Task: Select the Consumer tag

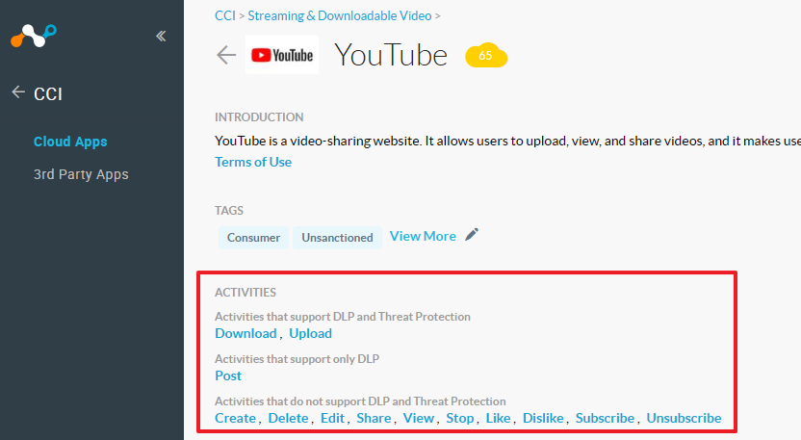Action: pos(253,238)
